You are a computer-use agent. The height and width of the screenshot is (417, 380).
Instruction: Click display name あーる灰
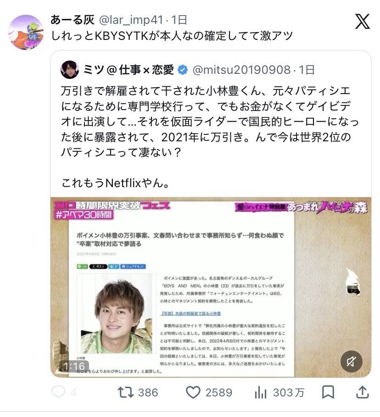[73, 20]
